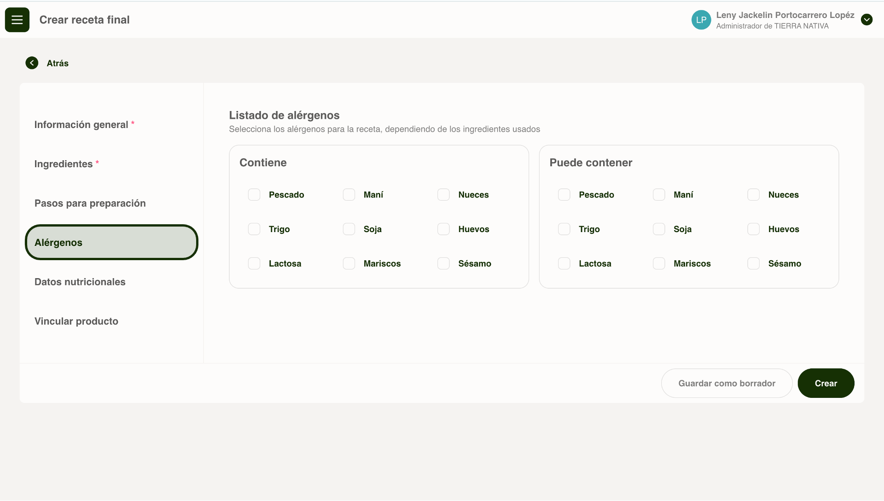Switch to Datos nutricionales section
Viewport: 884px width, 501px height.
click(x=80, y=282)
